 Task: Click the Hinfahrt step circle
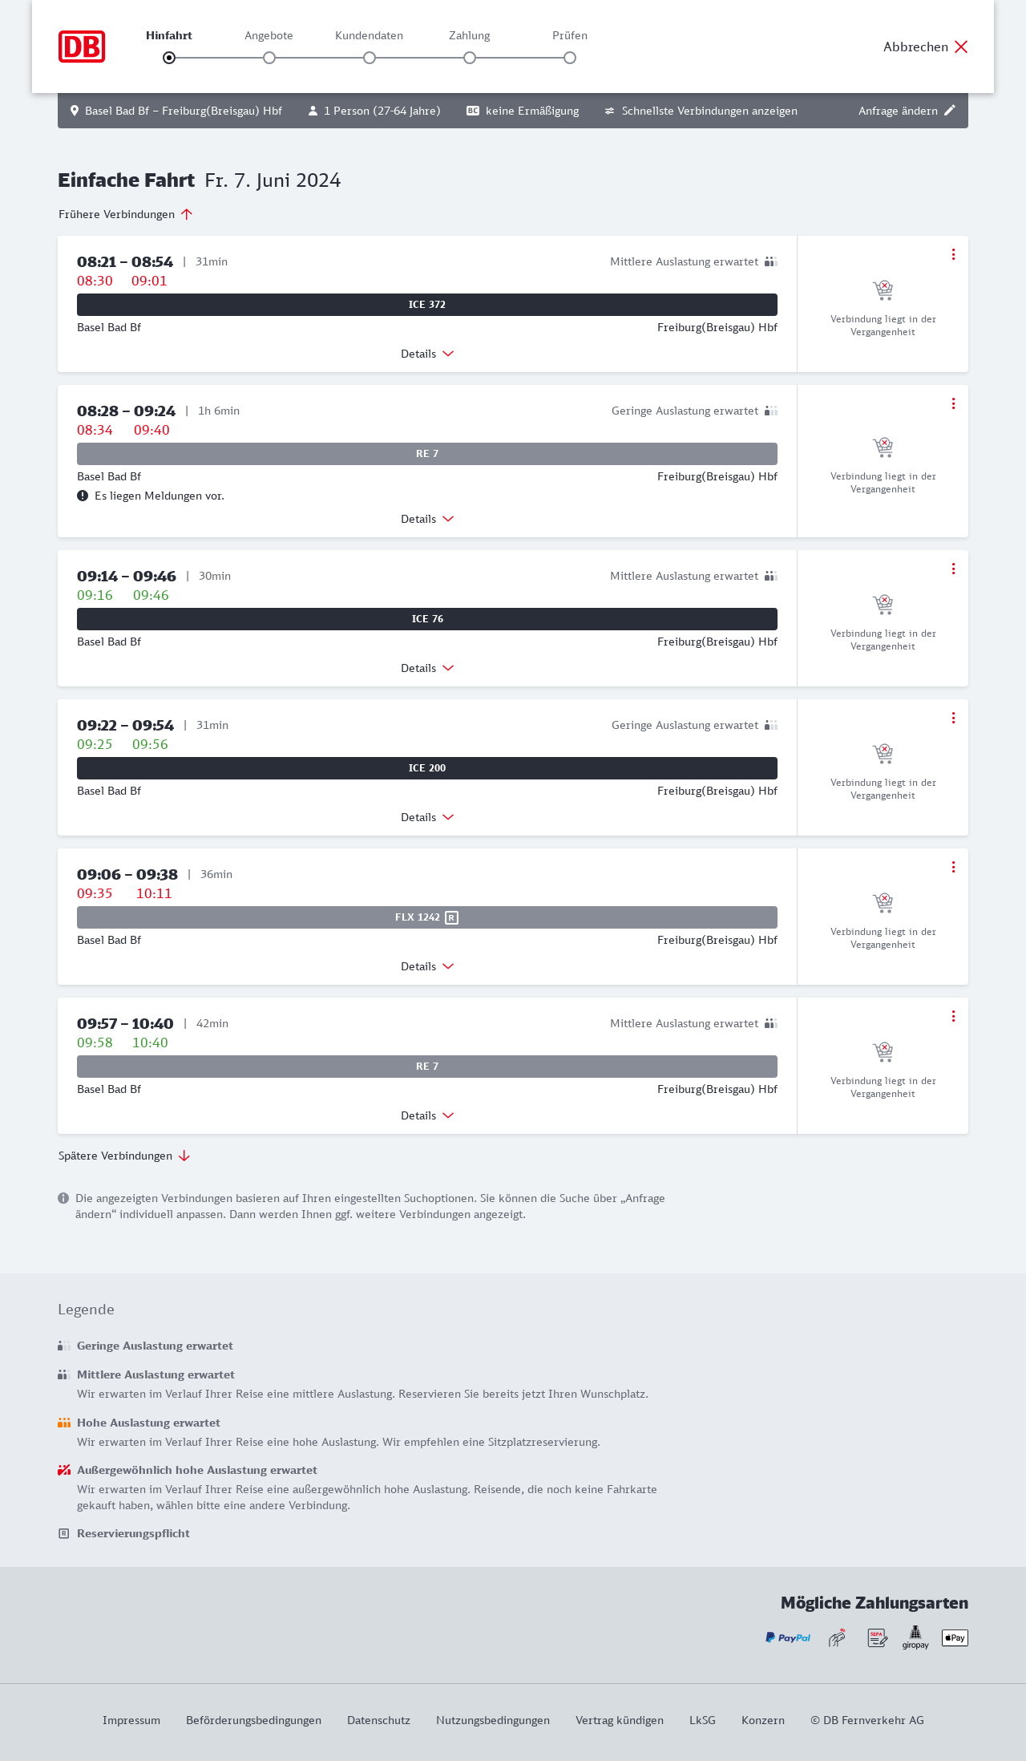[169, 58]
